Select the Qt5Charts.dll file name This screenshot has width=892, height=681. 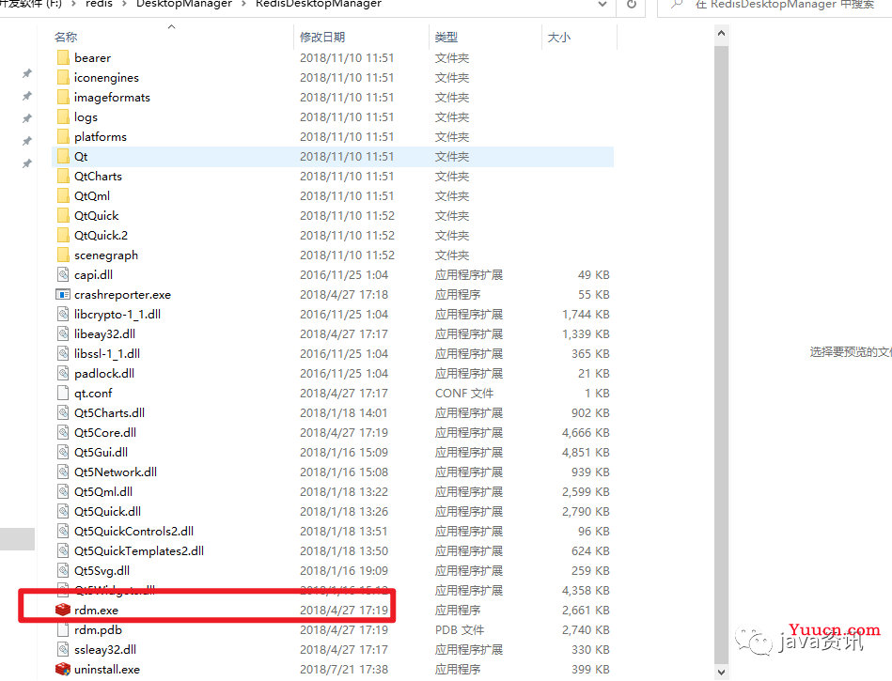[x=109, y=412]
